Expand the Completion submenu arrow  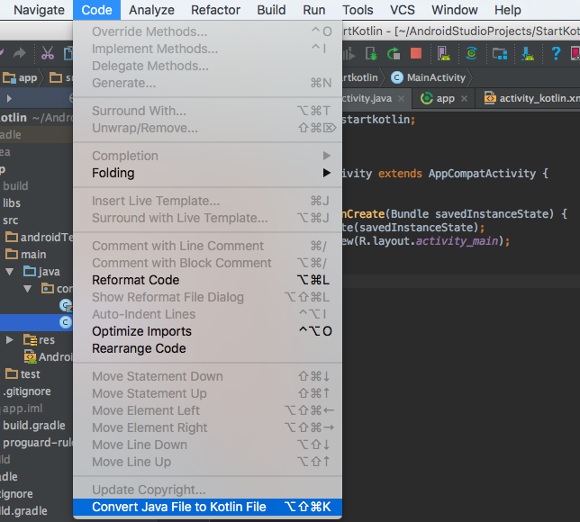point(326,156)
